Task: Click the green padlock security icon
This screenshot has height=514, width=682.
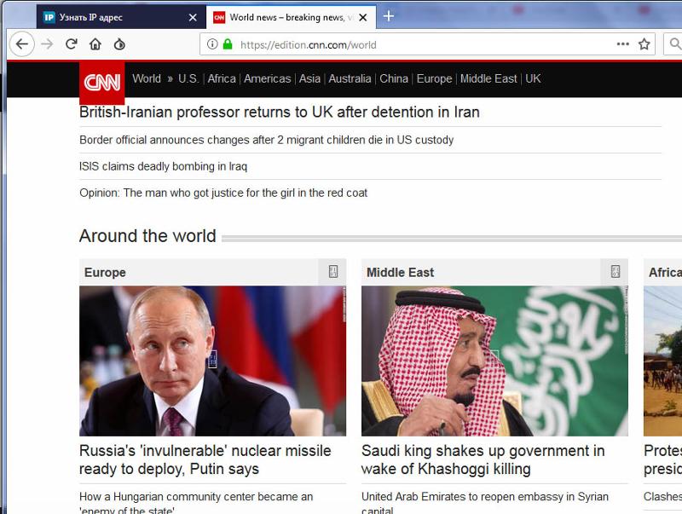Action: click(x=228, y=44)
